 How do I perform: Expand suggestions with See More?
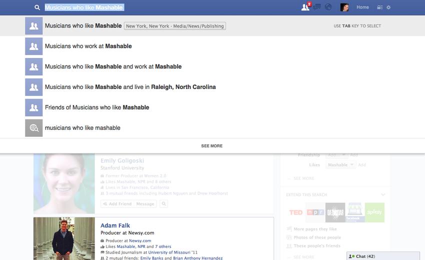click(x=212, y=146)
